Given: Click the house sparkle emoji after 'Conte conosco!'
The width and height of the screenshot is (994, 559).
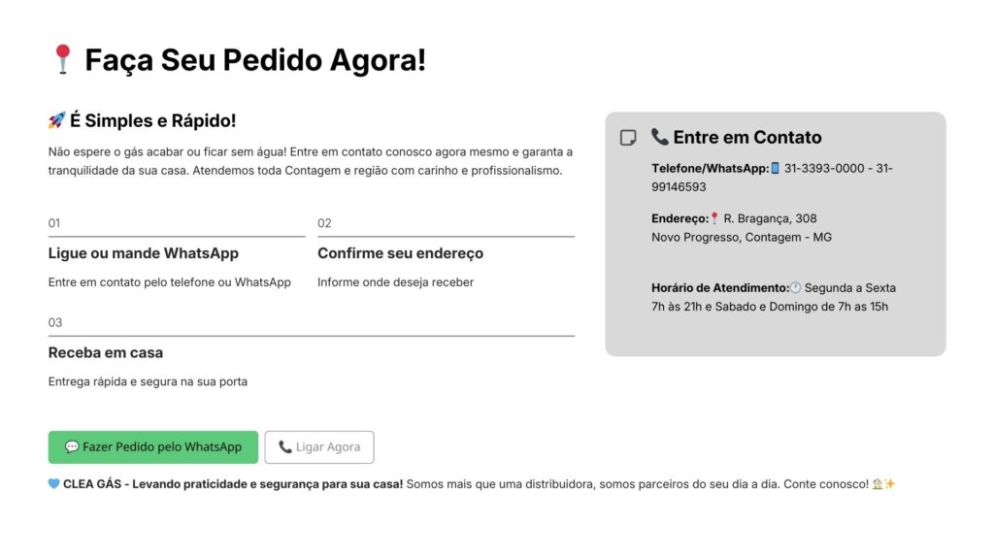Looking at the screenshot, I should (883, 483).
